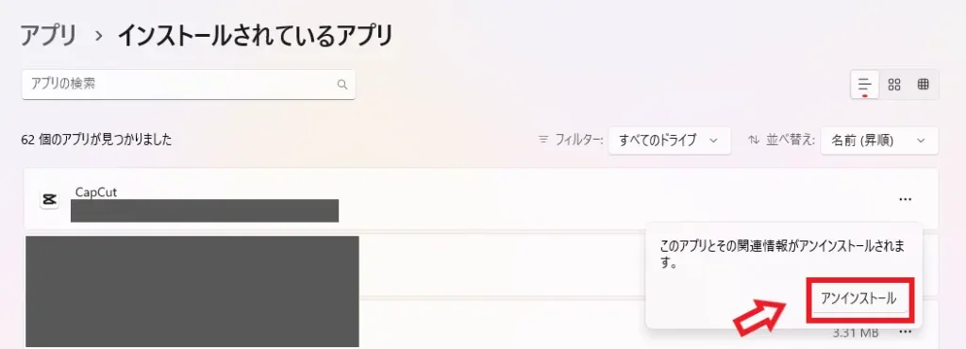Screen dimensions: 966x349
Task: Open the three-dot menu for CapCut
Action: pos(905,199)
